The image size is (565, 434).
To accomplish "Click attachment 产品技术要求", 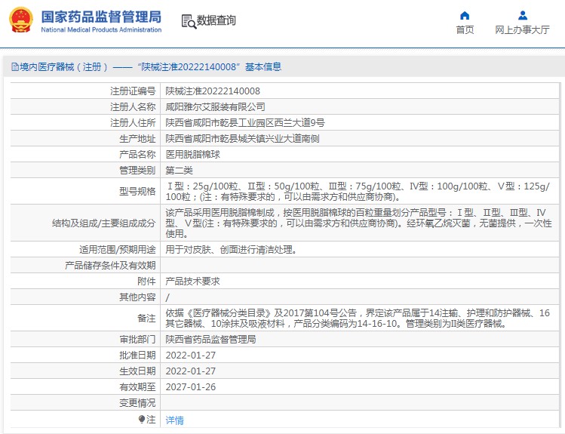I will pos(193,282).
